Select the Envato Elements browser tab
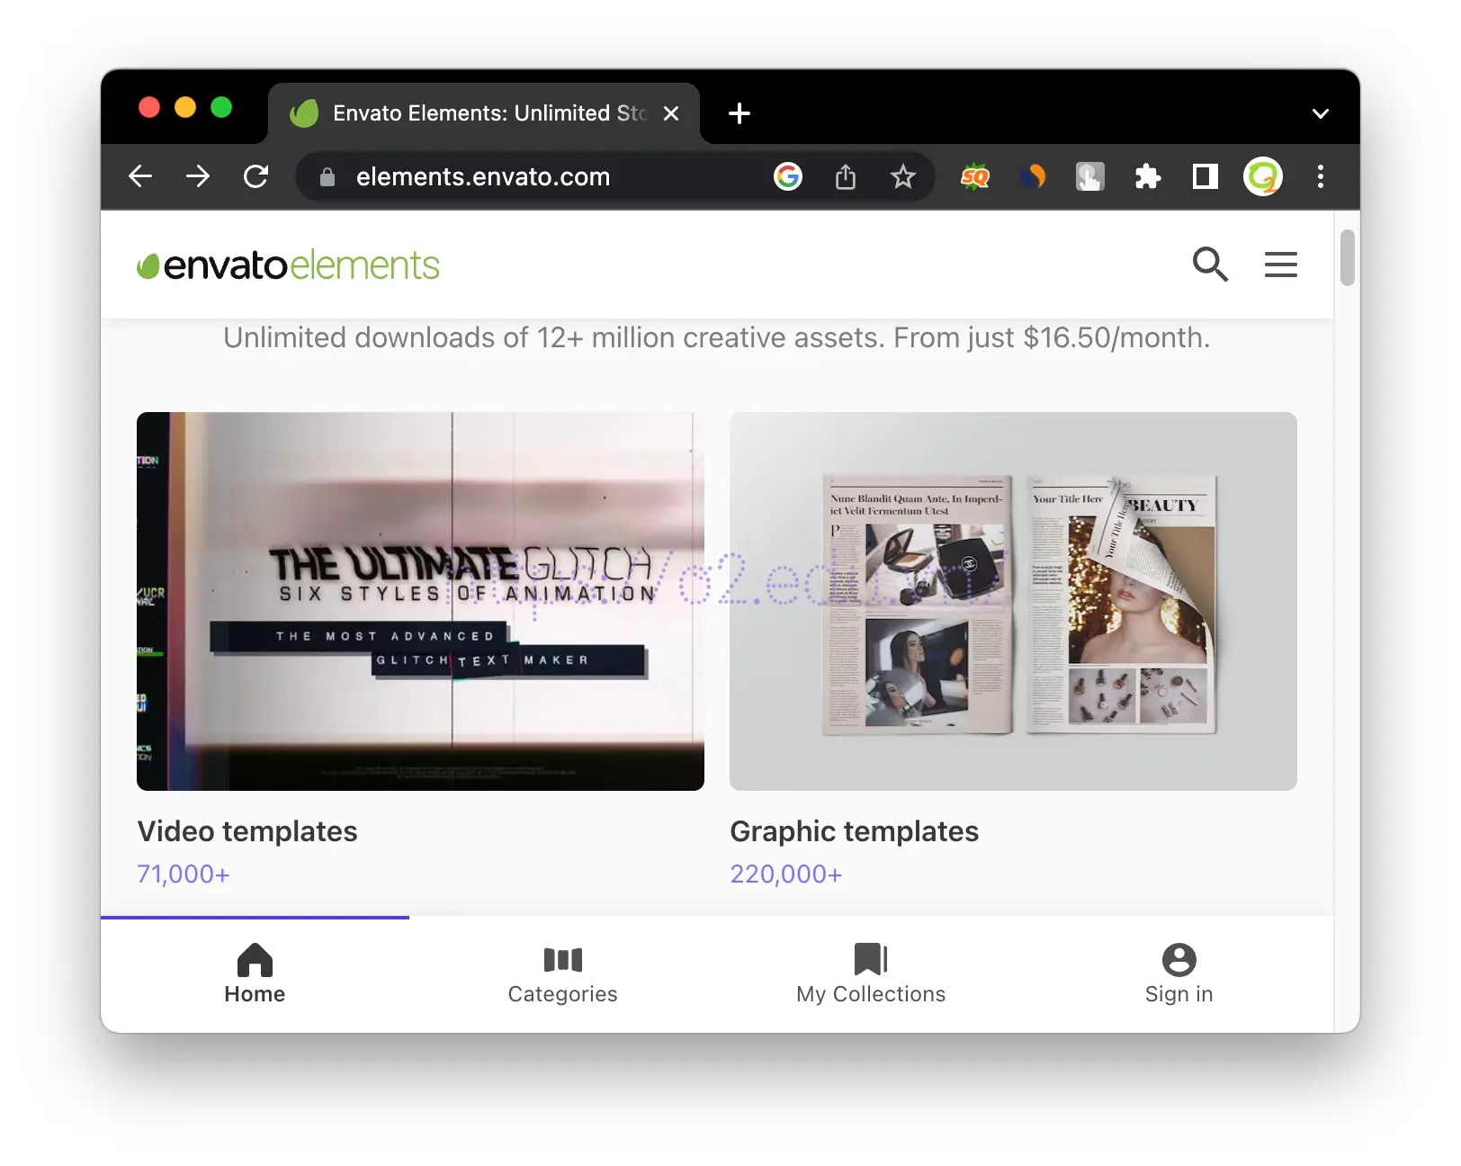This screenshot has width=1461, height=1166. click(484, 113)
